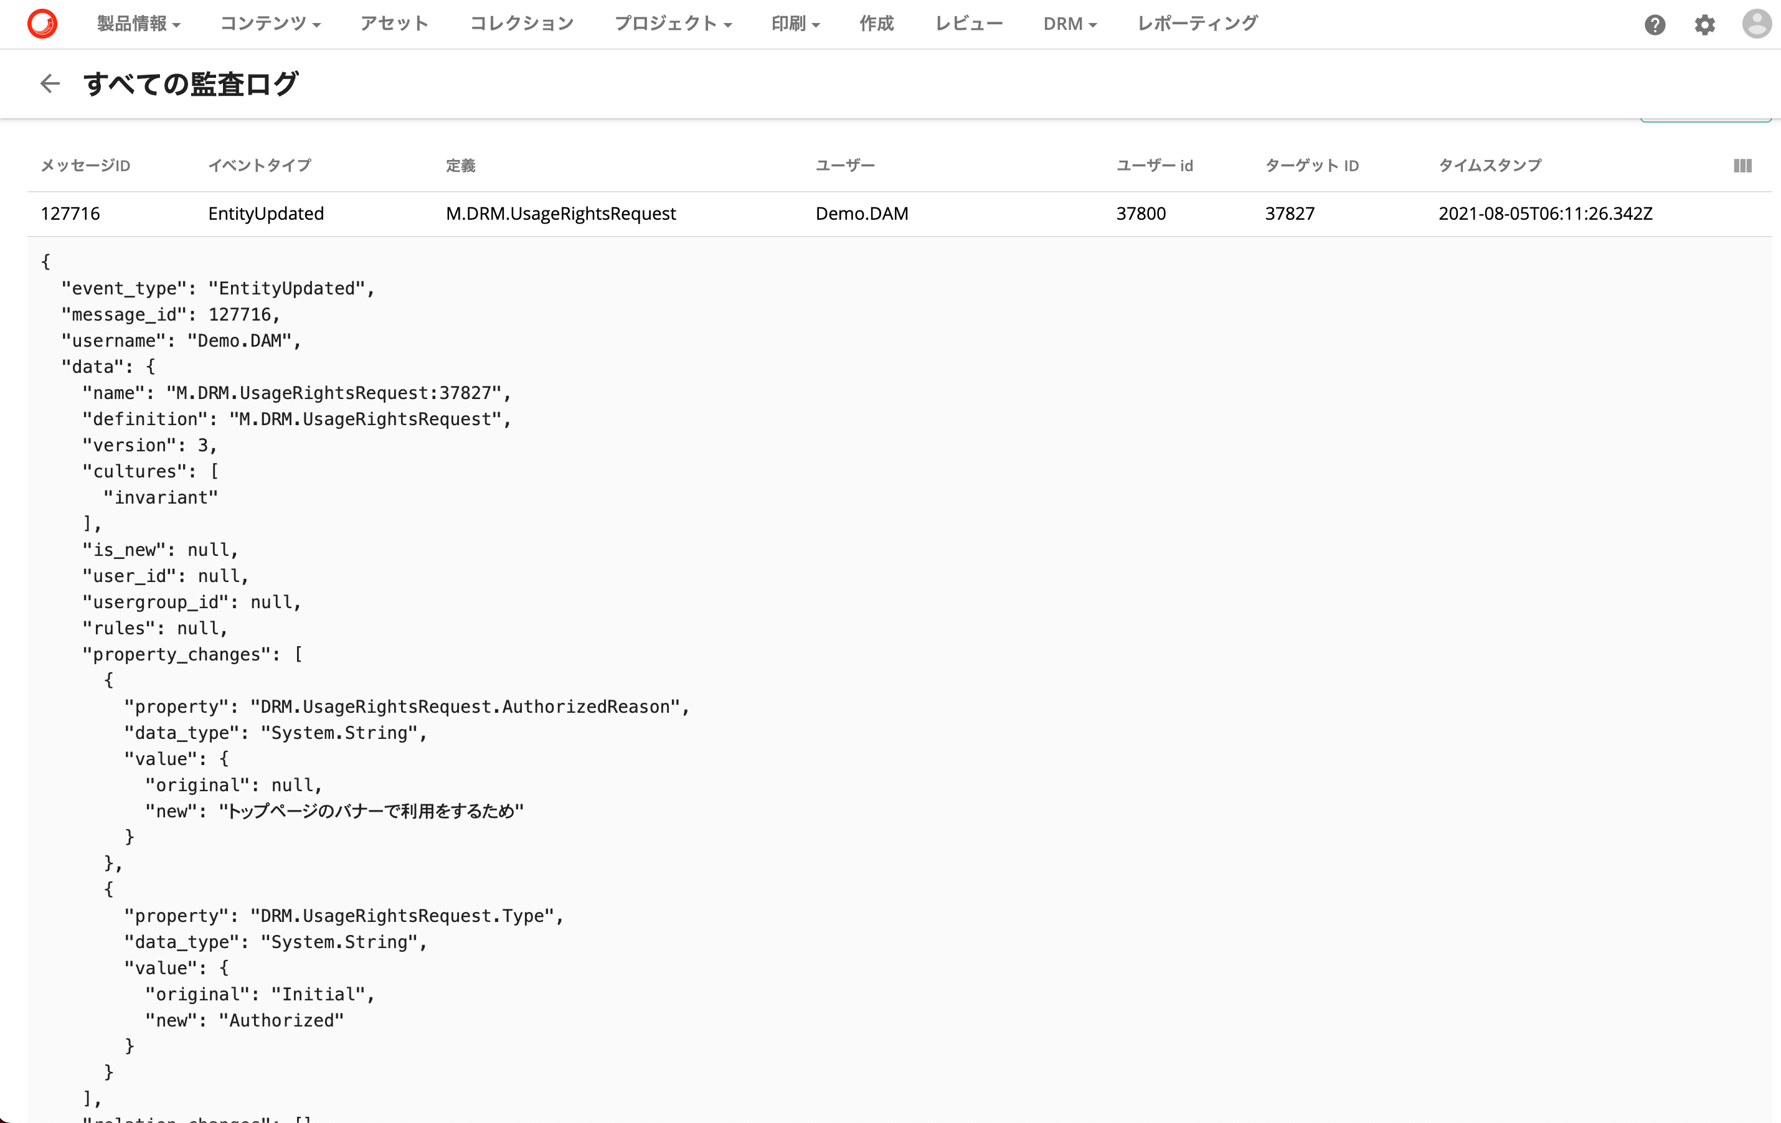Viewport: 1781px width, 1123px height.
Task: Click the "new": "Authorized" JSON line
Action: point(245,1020)
